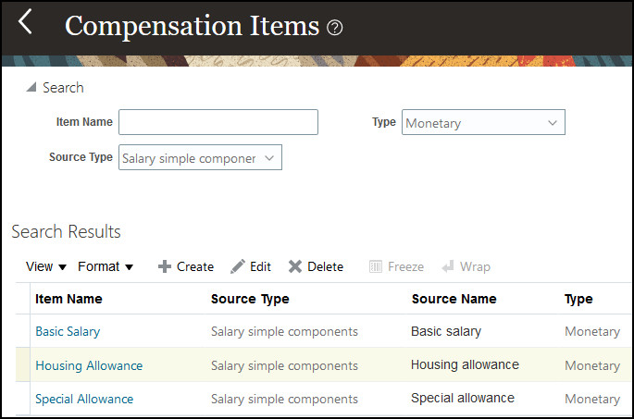The width and height of the screenshot is (634, 419).
Task: Click the Wrap text icon
Action: coord(448,266)
